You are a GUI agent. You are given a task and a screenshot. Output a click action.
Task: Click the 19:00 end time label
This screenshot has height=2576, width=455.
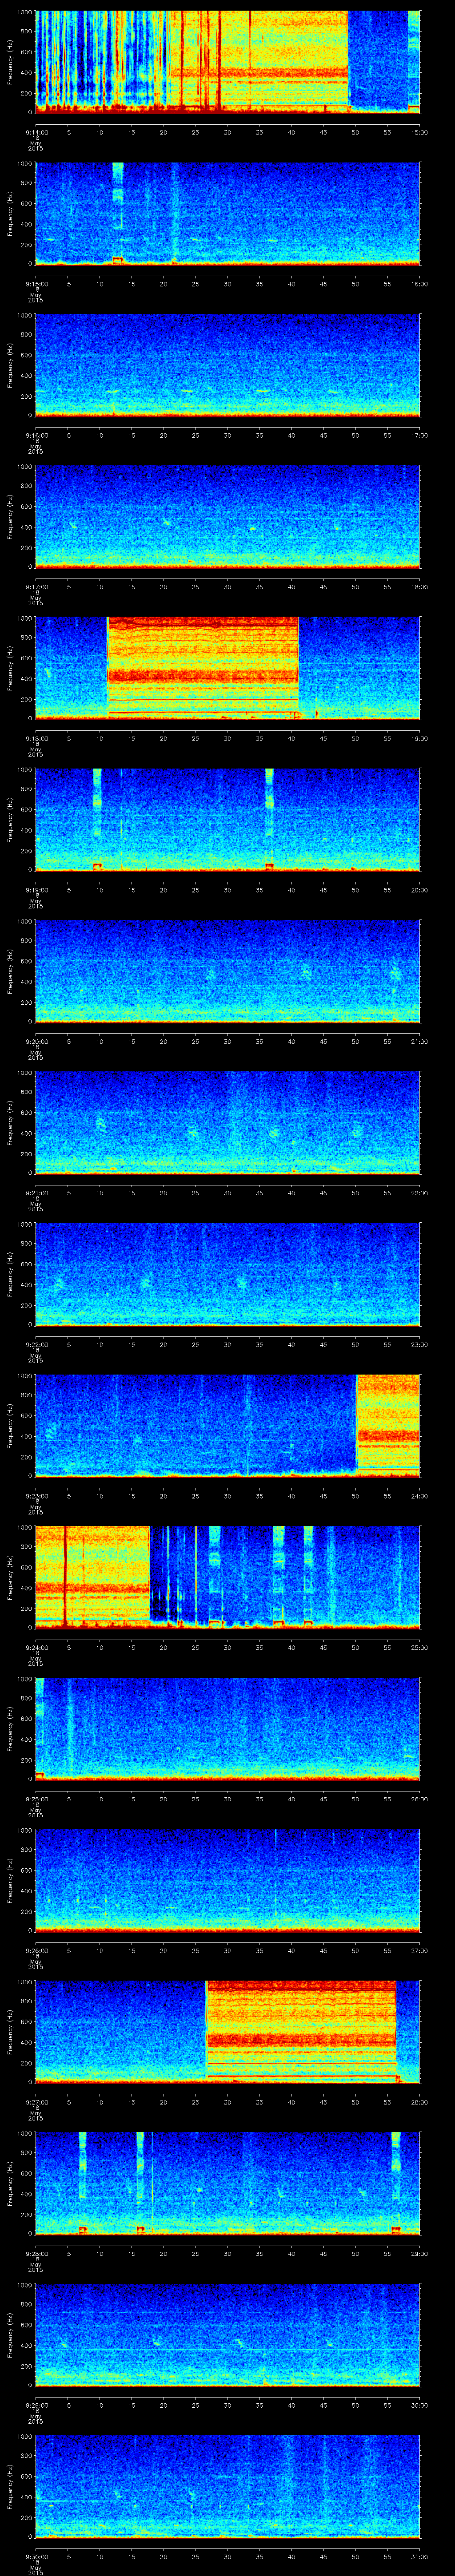[420, 738]
